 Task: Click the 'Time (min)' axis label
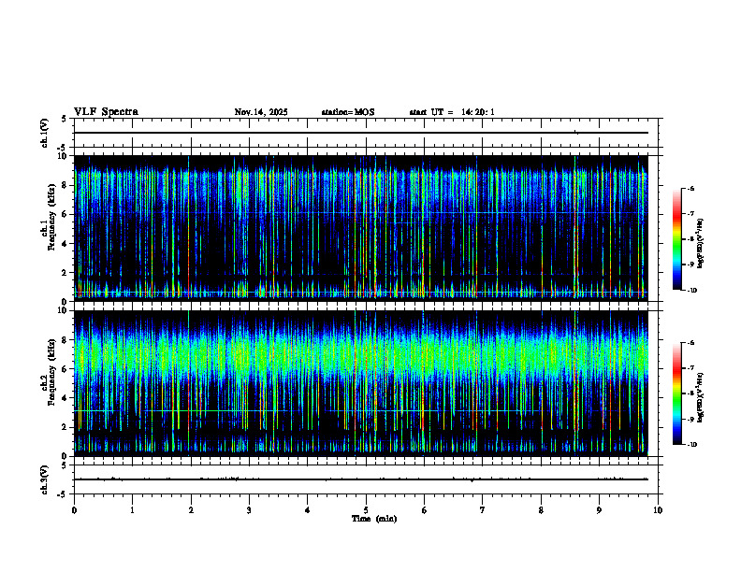[x=374, y=519]
